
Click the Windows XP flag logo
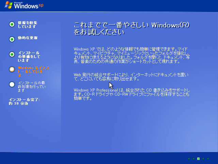9,5
